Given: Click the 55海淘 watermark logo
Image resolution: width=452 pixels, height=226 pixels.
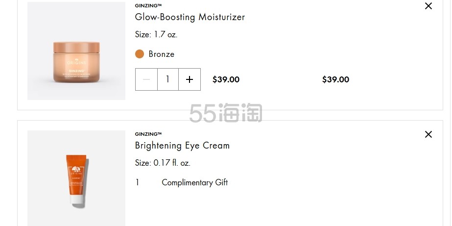Looking at the screenshot, I should tap(226, 113).
